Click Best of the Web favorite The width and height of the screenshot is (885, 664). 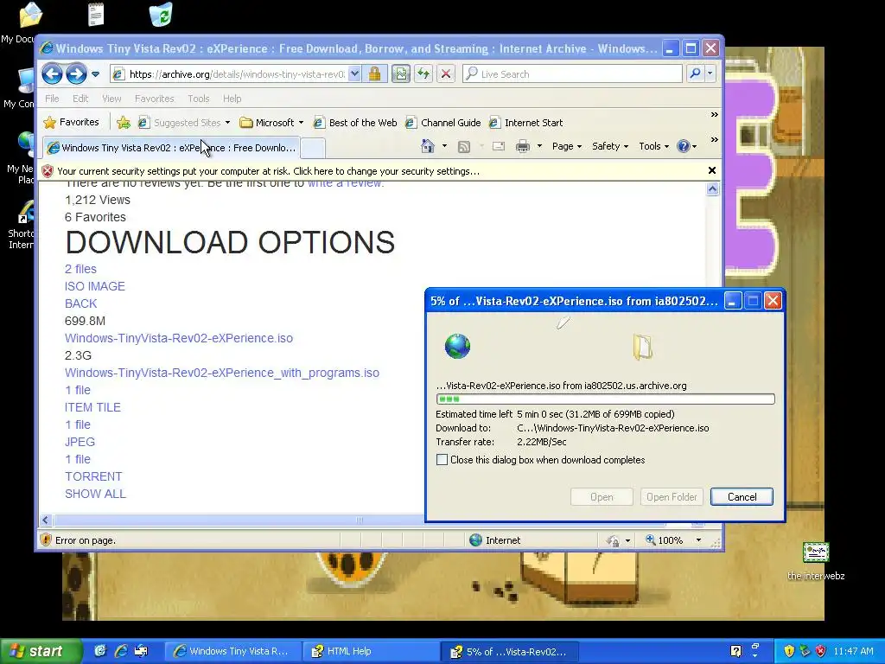click(x=355, y=123)
